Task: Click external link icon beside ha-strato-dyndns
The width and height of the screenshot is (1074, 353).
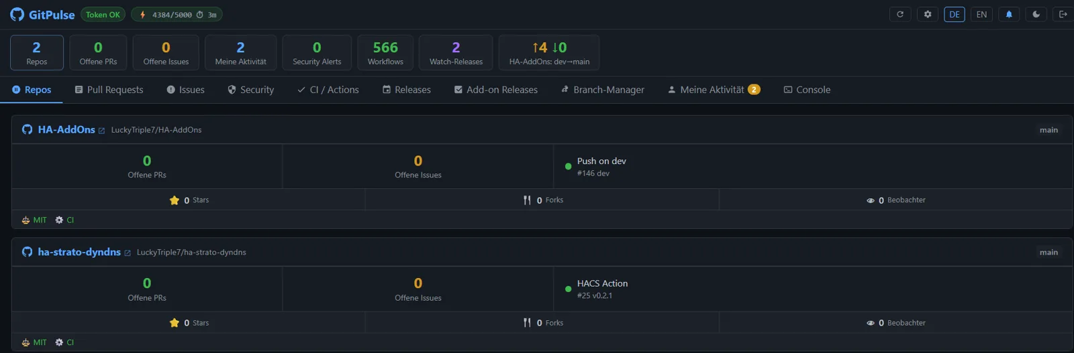Action: point(128,253)
